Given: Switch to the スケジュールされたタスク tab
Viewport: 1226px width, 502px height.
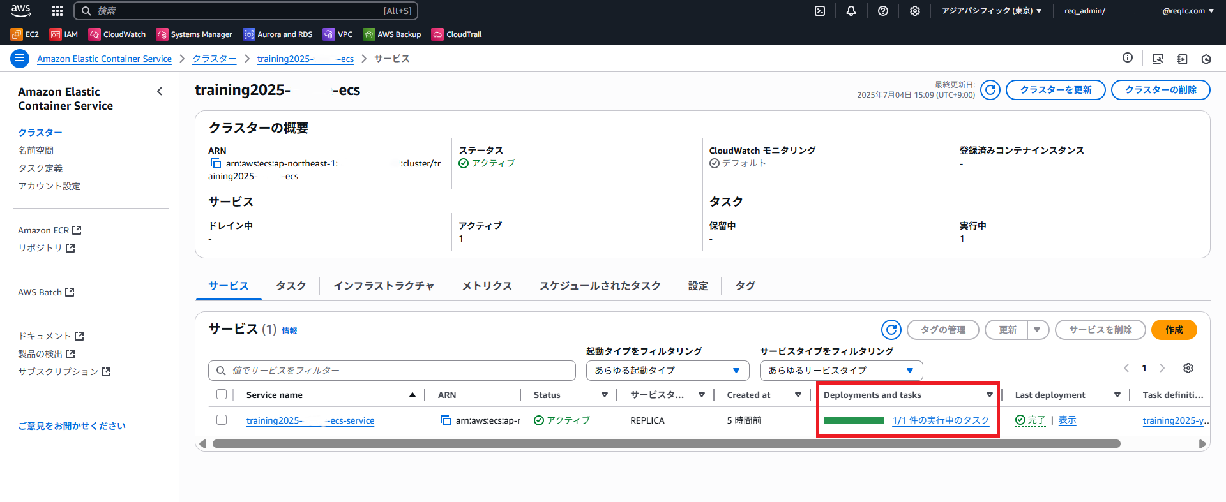Looking at the screenshot, I should click(x=600, y=286).
